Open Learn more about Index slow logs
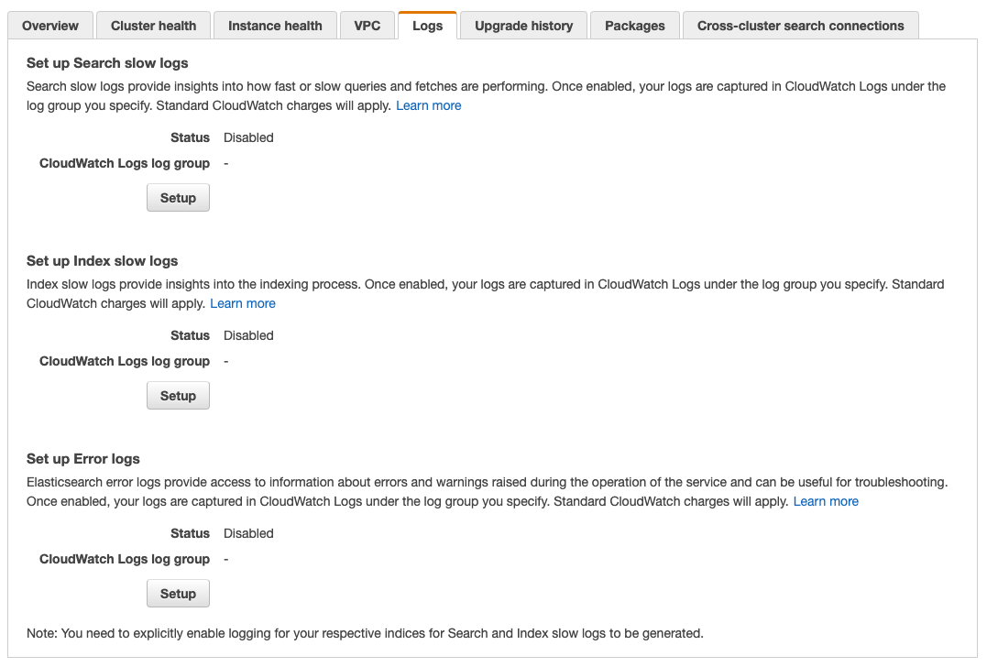This screenshot has height=667, width=987. (x=243, y=302)
